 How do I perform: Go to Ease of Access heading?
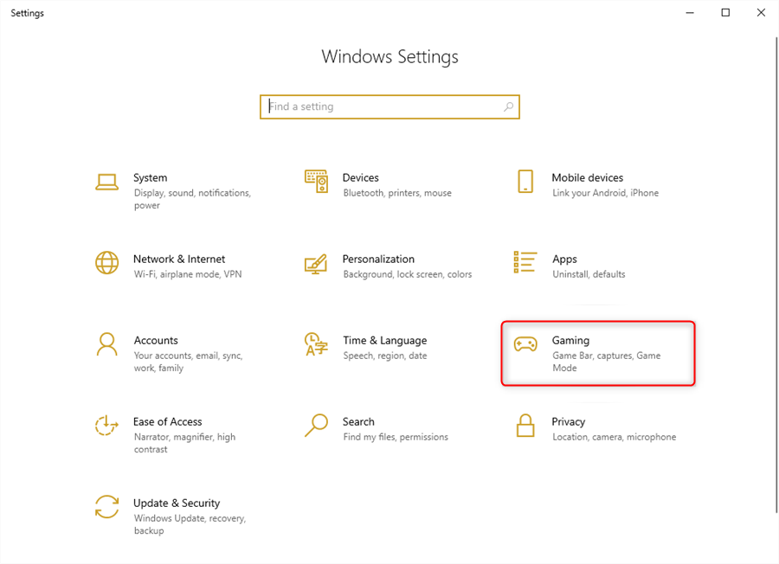pyautogui.click(x=167, y=422)
